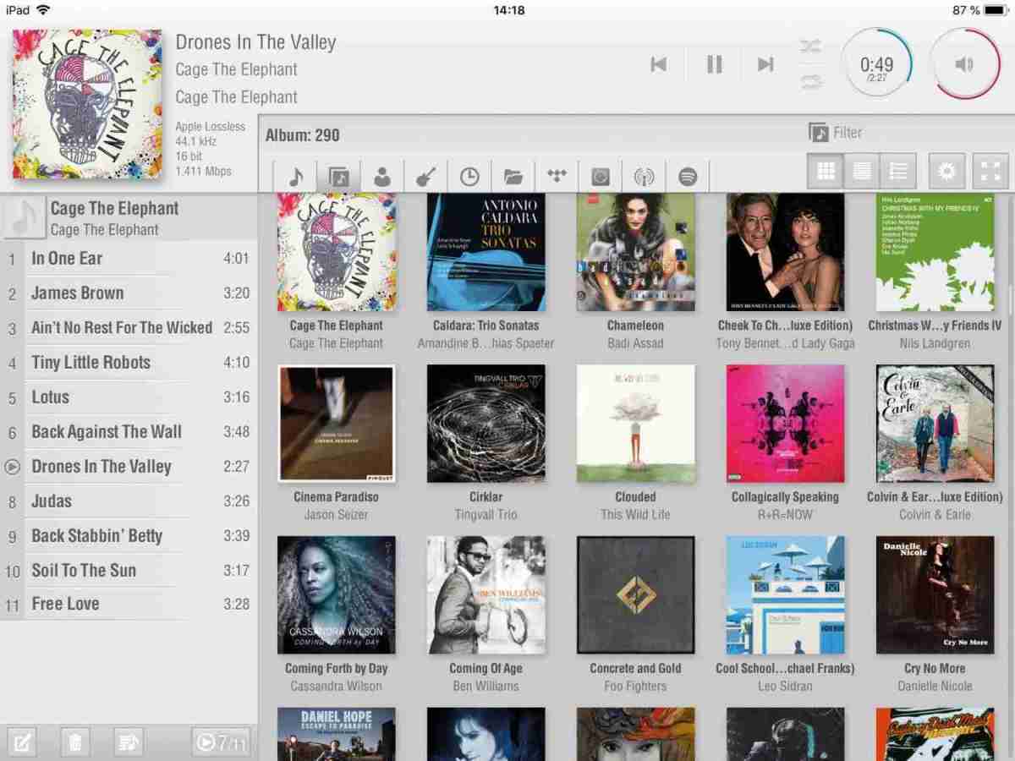
Task: Toggle shuffle playback
Action: tap(811, 46)
